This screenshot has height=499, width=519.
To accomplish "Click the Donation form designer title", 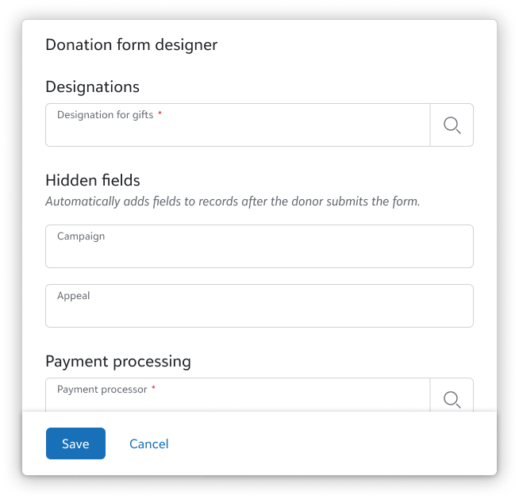I will [131, 45].
